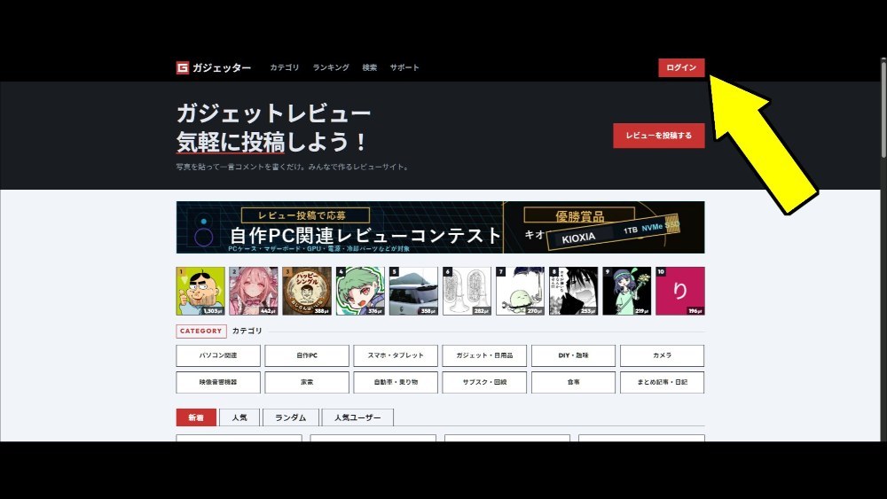Open rank 2 pink-haired avatar with 442pt

254,291
